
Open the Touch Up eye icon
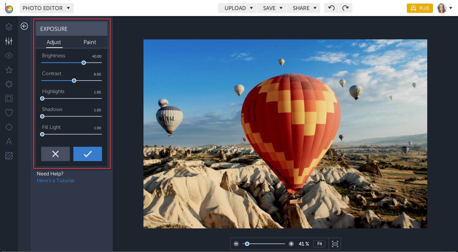(x=9, y=55)
